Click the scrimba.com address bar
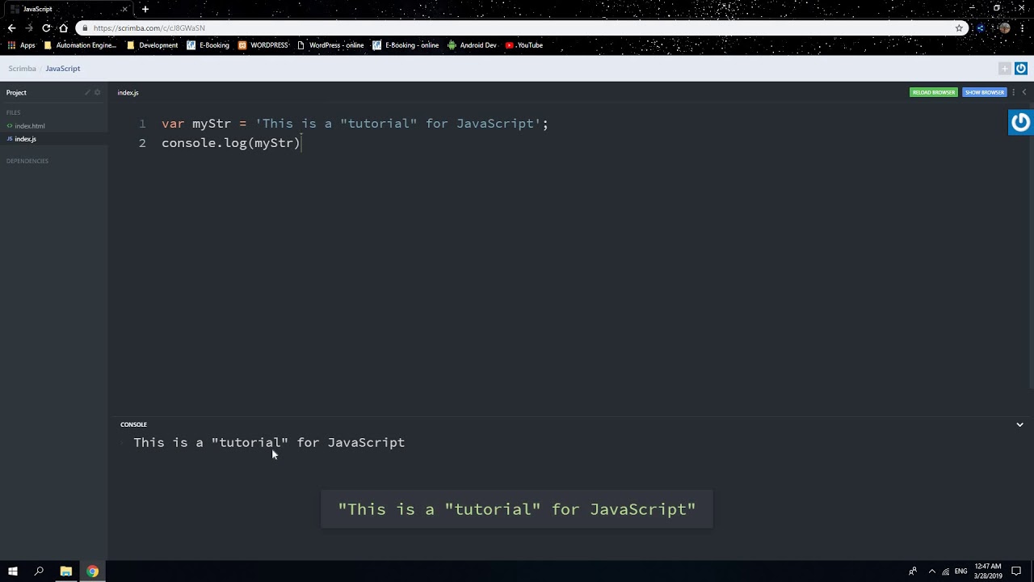Image resolution: width=1034 pixels, height=582 pixels. click(517, 27)
